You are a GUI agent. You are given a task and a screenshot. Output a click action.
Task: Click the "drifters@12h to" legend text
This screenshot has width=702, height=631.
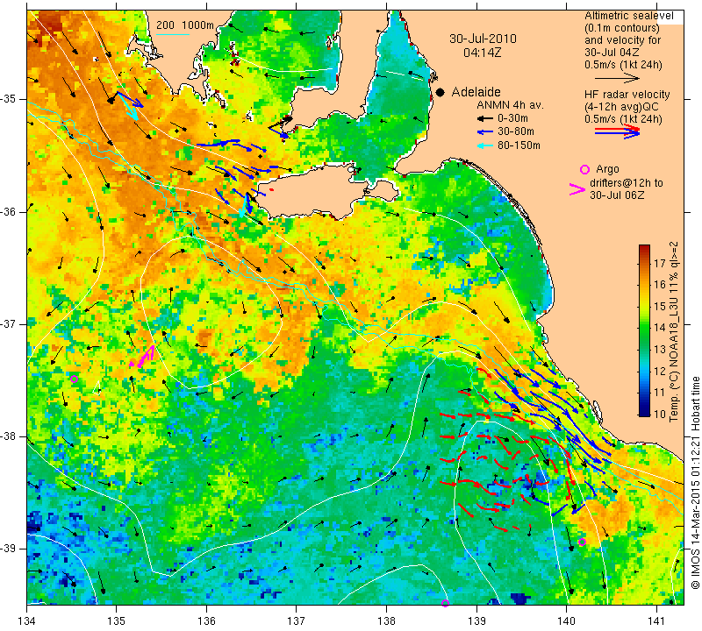627,183
